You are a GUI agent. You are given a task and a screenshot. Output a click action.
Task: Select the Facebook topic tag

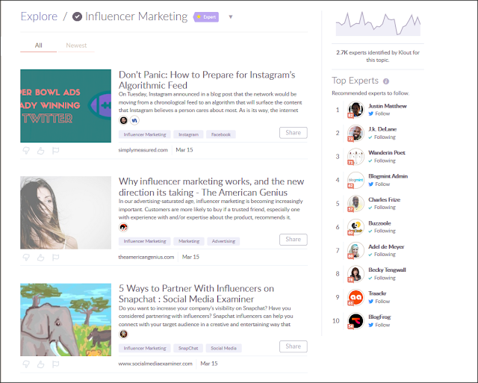click(x=221, y=134)
